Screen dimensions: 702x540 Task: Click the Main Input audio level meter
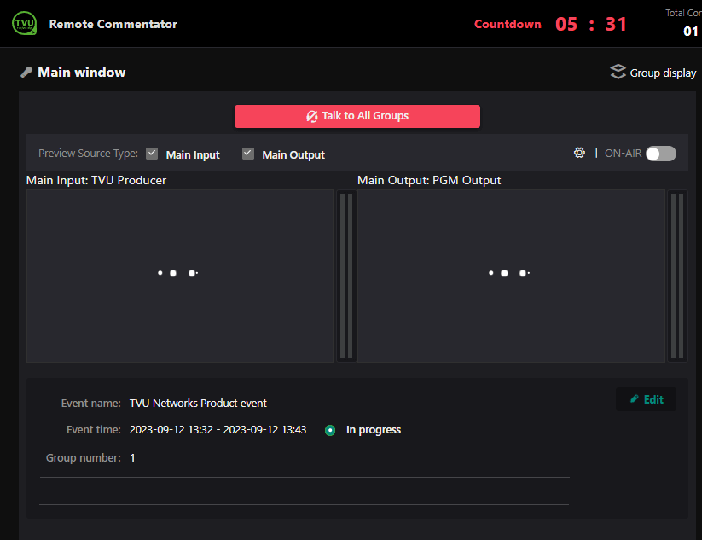coord(346,276)
